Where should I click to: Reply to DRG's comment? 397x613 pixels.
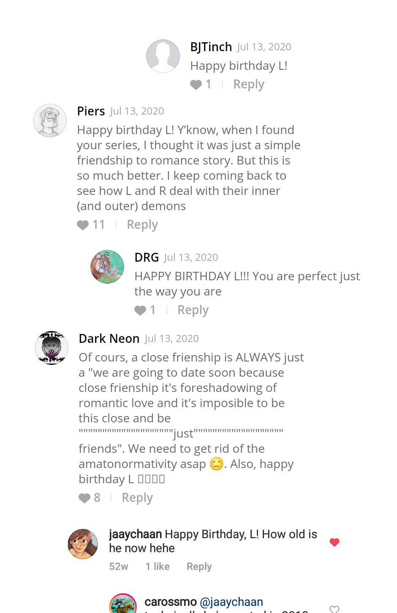point(193,310)
